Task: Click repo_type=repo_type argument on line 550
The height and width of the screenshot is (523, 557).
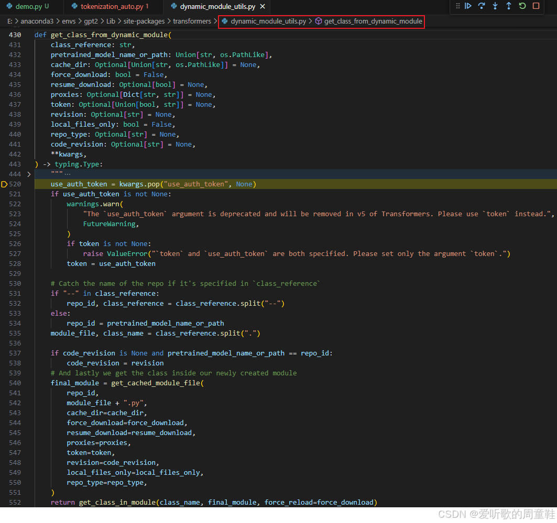Action: [x=105, y=483]
